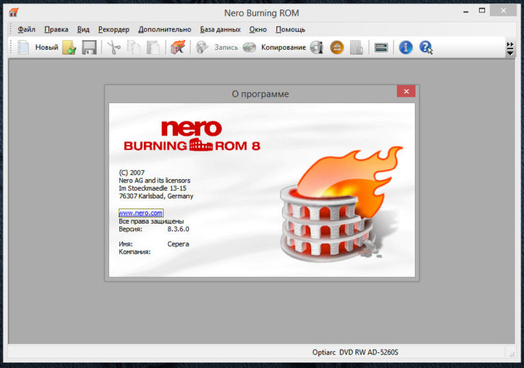Click the disc copy icon next to Копирование
The height and width of the screenshot is (368, 524).
pyautogui.click(x=249, y=48)
